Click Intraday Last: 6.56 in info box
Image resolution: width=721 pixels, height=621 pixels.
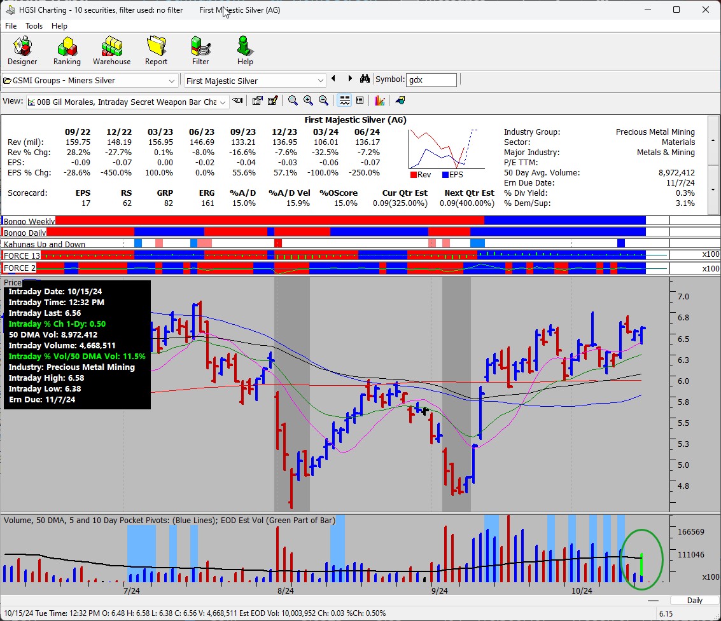45,313
